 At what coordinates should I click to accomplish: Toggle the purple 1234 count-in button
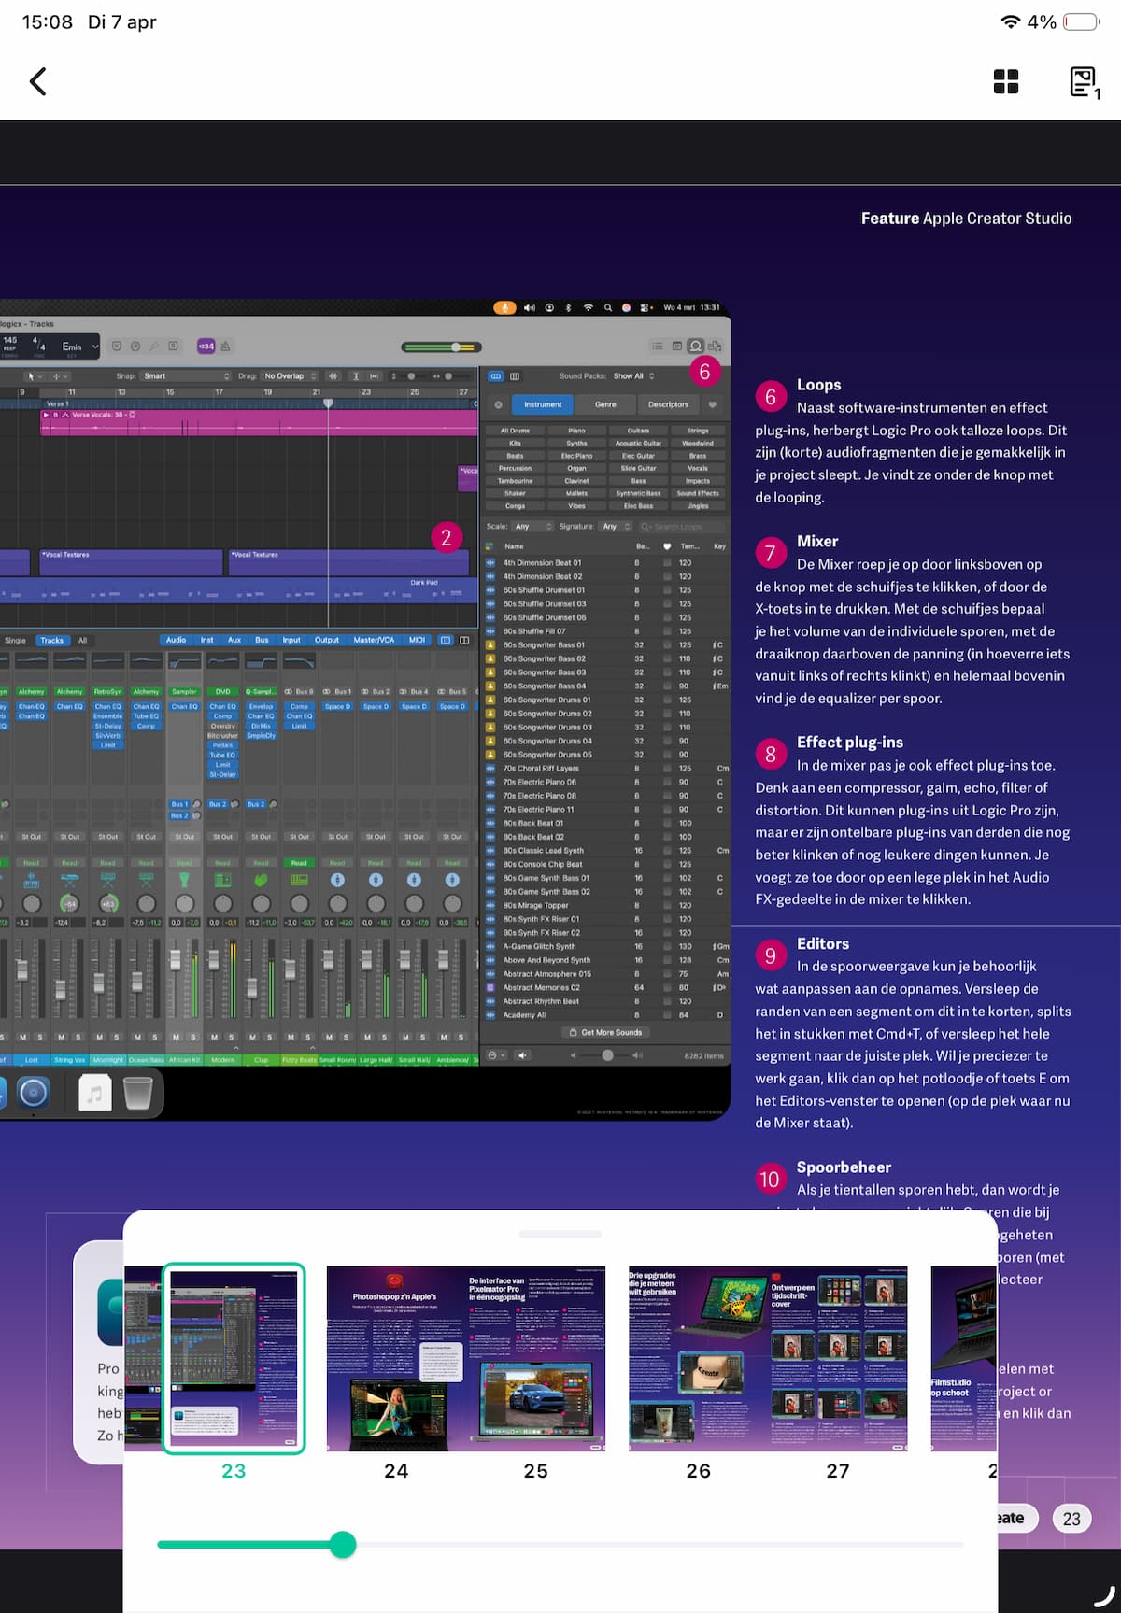(206, 346)
